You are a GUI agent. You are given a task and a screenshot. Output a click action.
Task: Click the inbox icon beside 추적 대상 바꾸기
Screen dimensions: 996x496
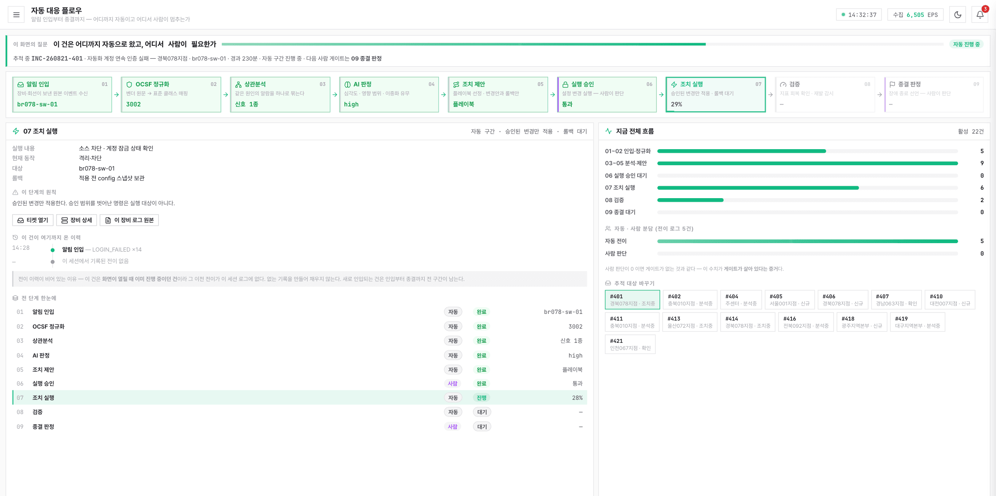(608, 284)
